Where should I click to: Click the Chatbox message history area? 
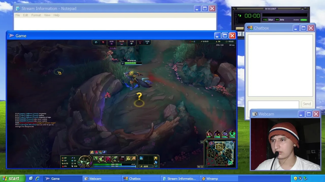click(280, 65)
